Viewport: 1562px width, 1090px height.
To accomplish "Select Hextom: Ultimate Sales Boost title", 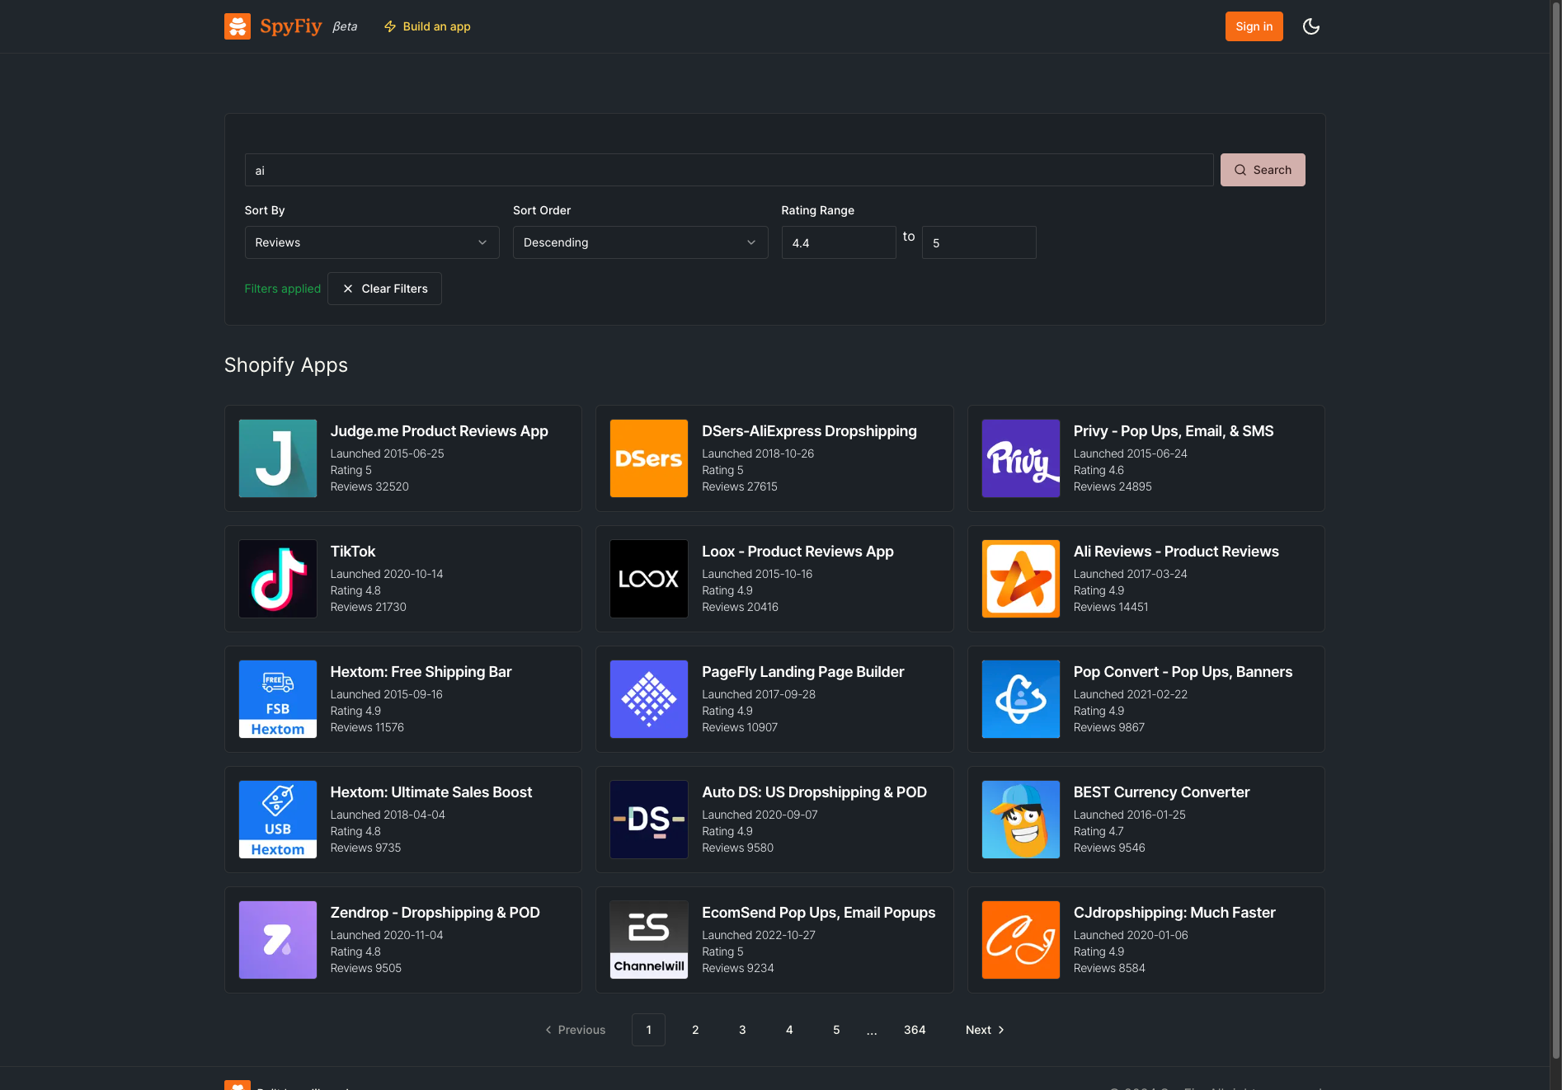I will tap(431, 792).
